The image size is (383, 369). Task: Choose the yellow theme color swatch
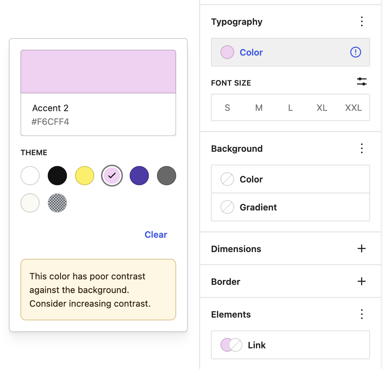click(x=85, y=176)
